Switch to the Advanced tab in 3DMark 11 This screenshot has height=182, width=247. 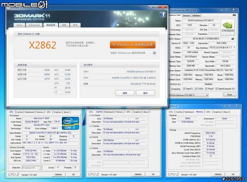pos(34,25)
